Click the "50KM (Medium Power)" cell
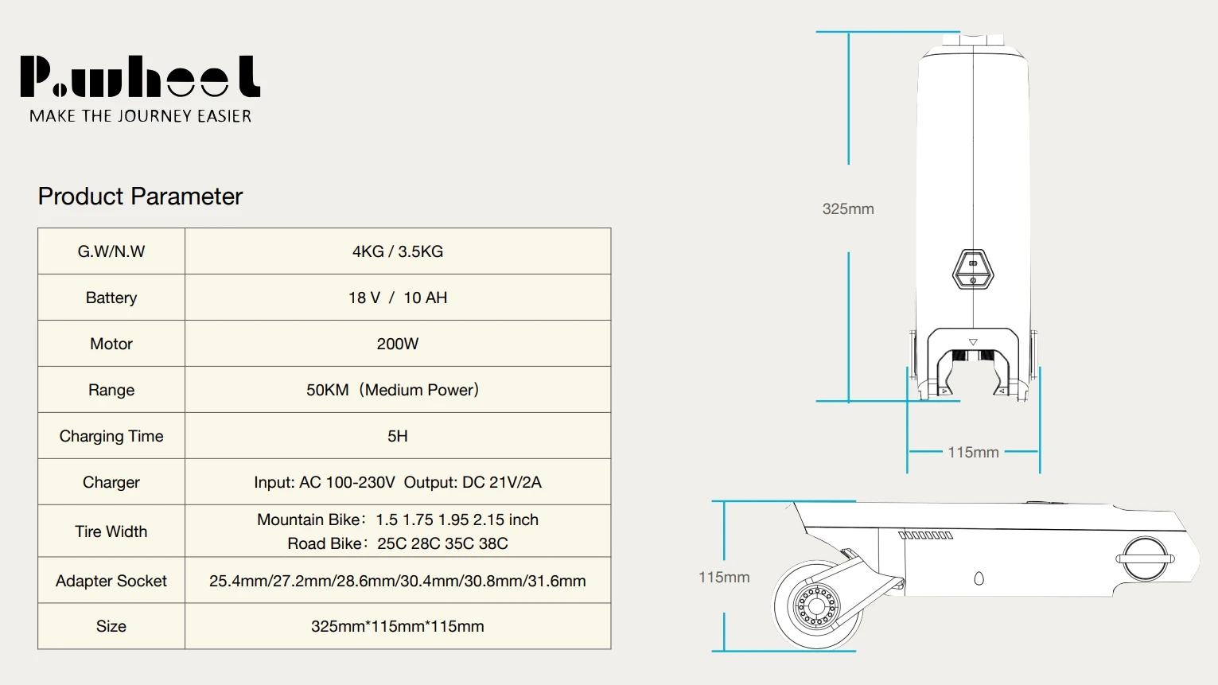The width and height of the screenshot is (1218, 685). (398, 390)
